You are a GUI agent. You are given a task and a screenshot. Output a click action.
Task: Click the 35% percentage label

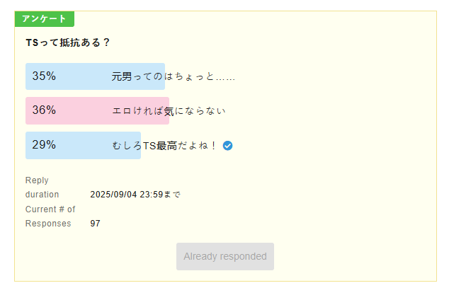[44, 76]
